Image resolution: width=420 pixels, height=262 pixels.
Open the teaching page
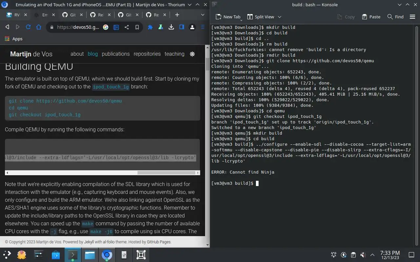tap(174, 54)
